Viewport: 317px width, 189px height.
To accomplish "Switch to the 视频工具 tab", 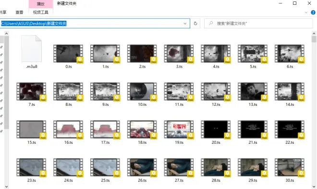I will [41, 13].
